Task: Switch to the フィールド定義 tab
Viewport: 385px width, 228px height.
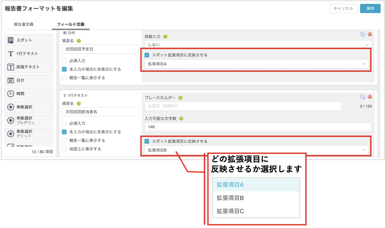Action: [71, 24]
